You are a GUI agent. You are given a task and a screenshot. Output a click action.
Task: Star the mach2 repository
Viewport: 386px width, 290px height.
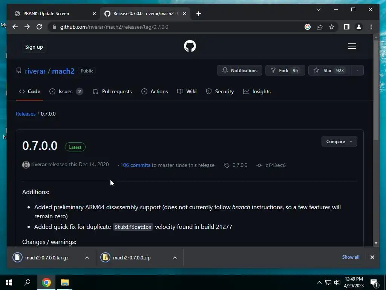[x=329, y=71]
